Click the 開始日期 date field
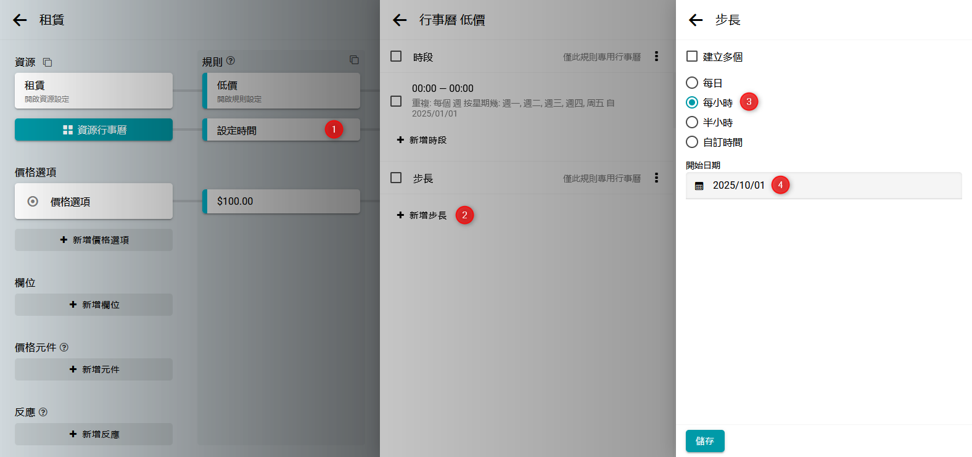The width and height of the screenshot is (972, 457). (x=826, y=186)
